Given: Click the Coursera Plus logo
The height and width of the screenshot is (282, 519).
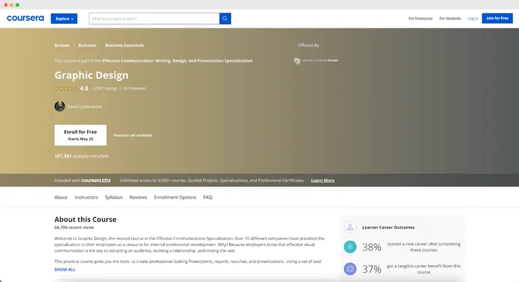Looking at the screenshot, I should [96, 181].
